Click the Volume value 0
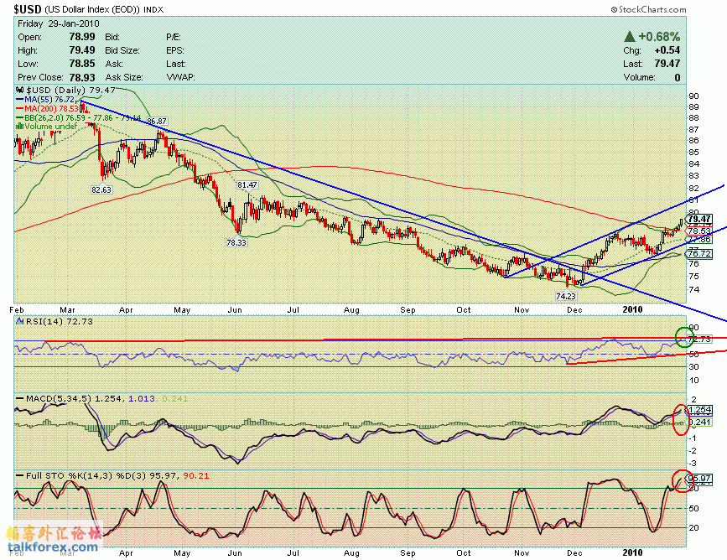The height and width of the screenshot is (560, 727). [x=678, y=77]
